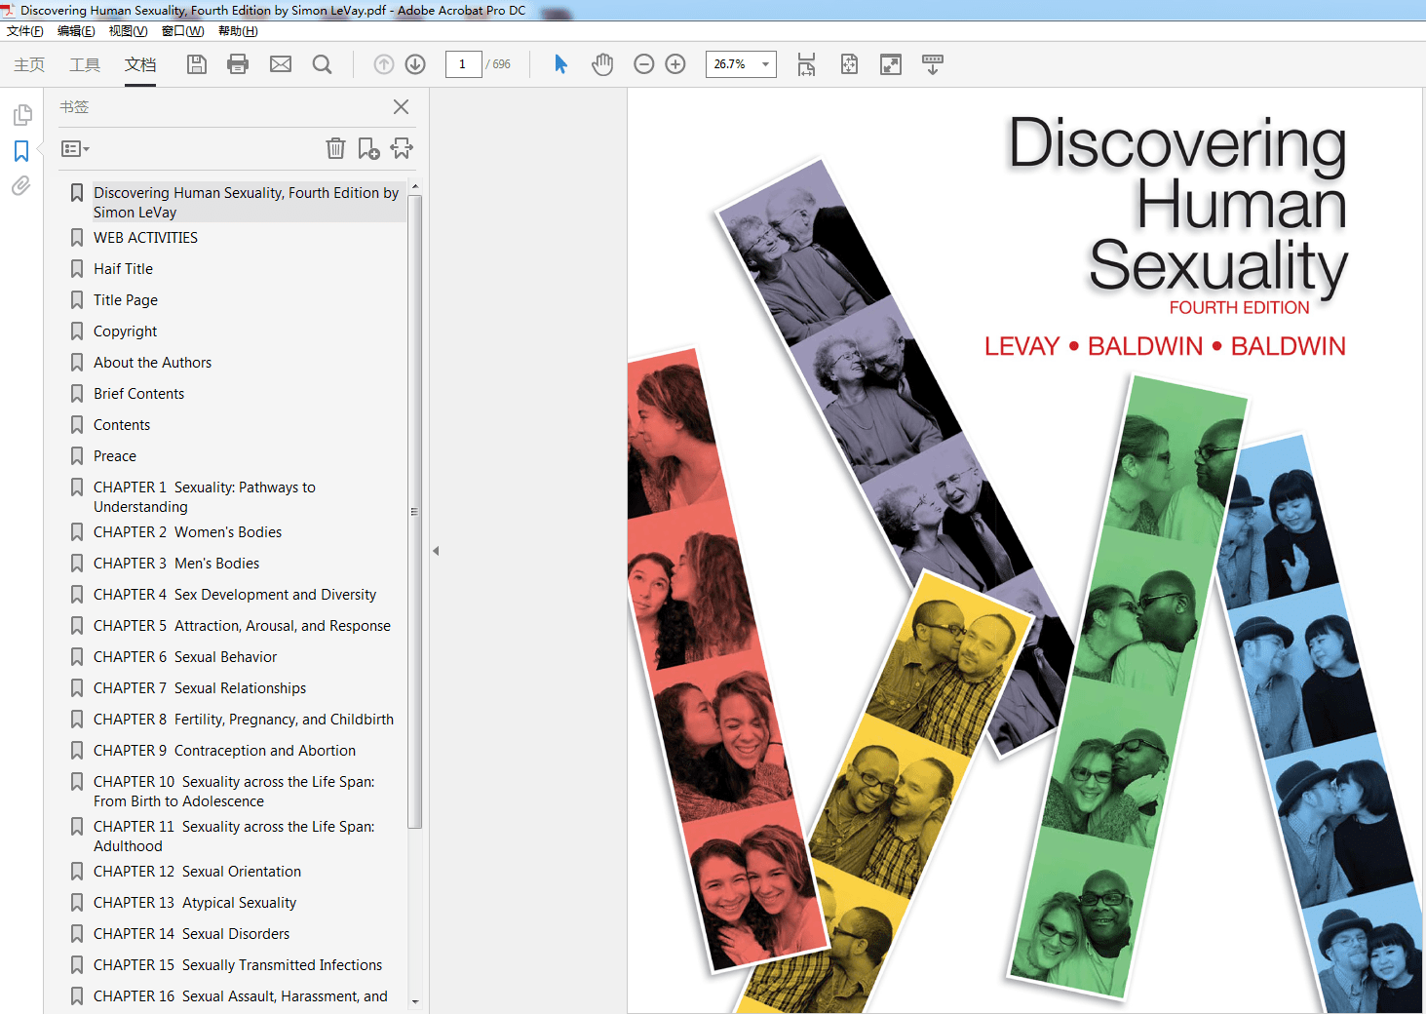Open the zoom level dropdown
The image size is (1426, 1014).
[x=765, y=64]
